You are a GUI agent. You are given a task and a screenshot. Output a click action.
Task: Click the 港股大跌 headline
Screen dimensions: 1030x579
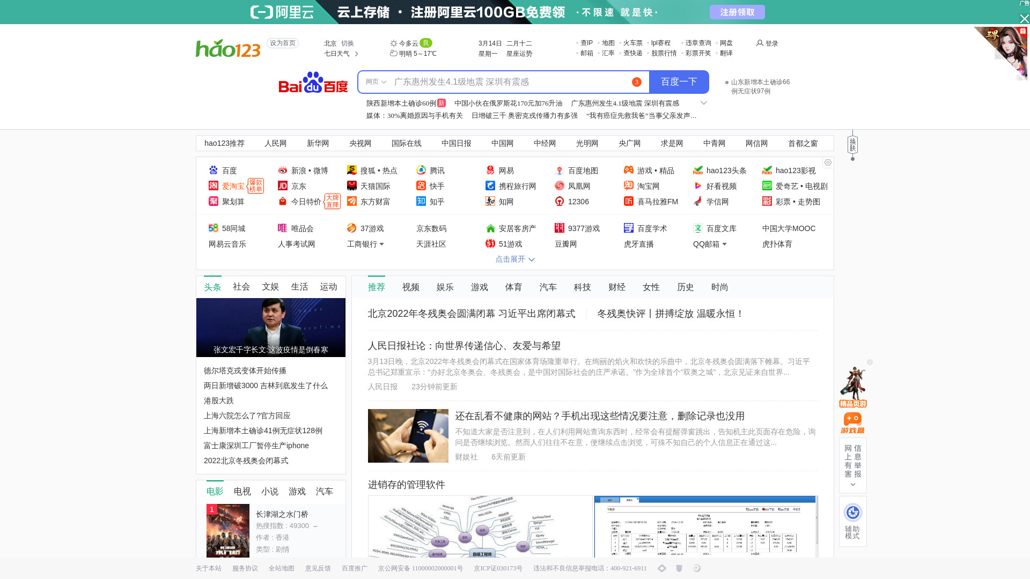[x=219, y=400]
